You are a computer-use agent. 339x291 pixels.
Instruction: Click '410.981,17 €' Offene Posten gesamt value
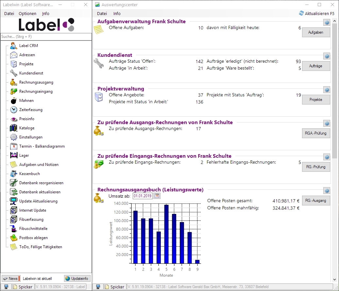point(286,201)
